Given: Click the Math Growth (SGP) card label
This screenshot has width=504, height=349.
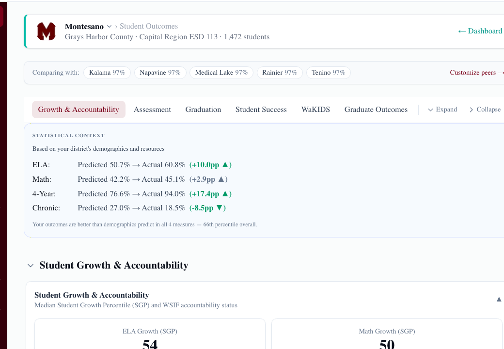Looking at the screenshot, I should (x=387, y=332).
